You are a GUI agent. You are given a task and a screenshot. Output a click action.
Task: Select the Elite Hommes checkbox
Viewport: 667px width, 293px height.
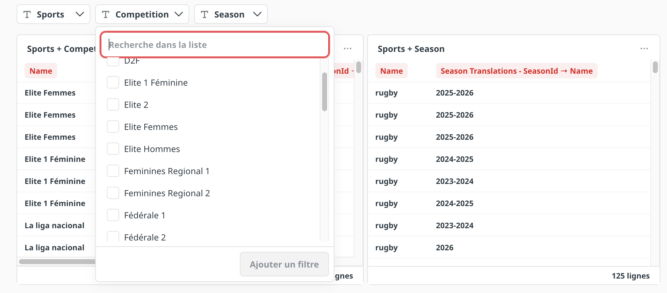tap(113, 149)
